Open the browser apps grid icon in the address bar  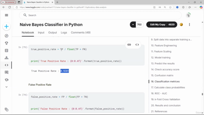(x=154, y=7)
